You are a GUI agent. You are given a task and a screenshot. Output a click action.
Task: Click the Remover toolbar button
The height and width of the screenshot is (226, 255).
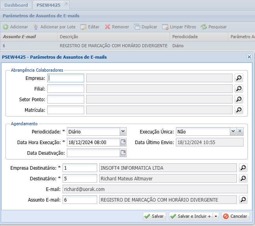click(117, 27)
